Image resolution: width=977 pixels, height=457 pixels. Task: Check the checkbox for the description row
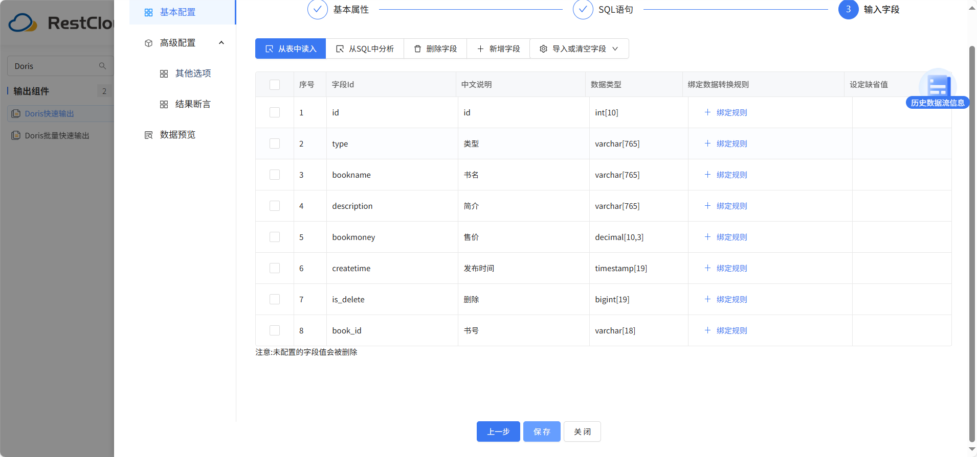(x=275, y=206)
